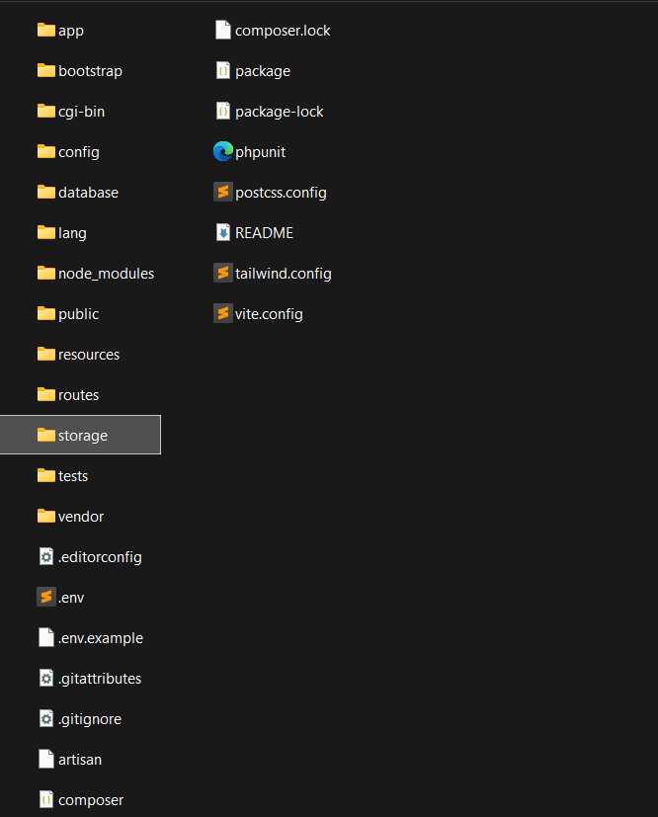Image resolution: width=658 pixels, height=817 pixels.
Task: Click the vendor folder icon
Action: click(45, 517)
